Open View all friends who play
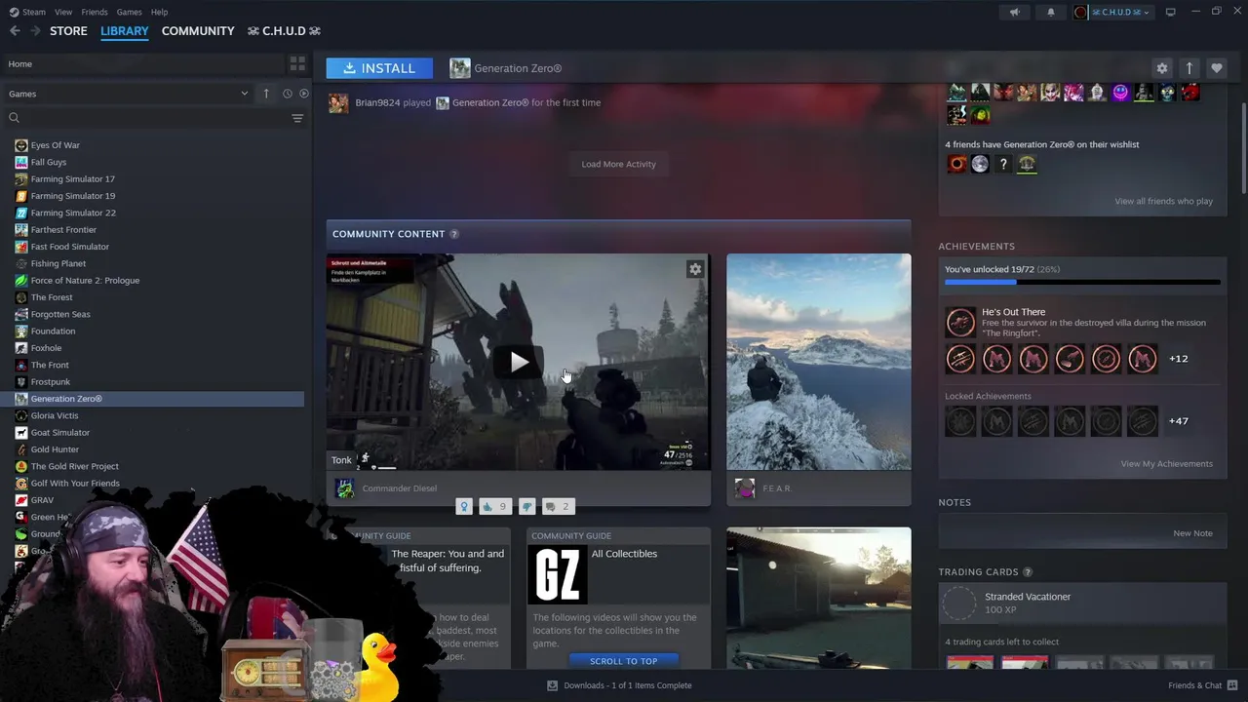The height and width of the screenshot is (702, 1248). pos(1163,201)
